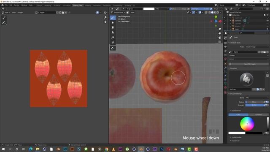Open the UVMap dropdown
The height and width of the screenshot is (152, 270).
tap(248, 55)
